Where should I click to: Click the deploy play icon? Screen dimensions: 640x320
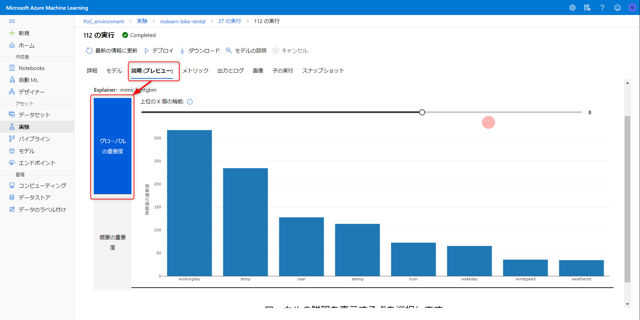coord(146,51)
